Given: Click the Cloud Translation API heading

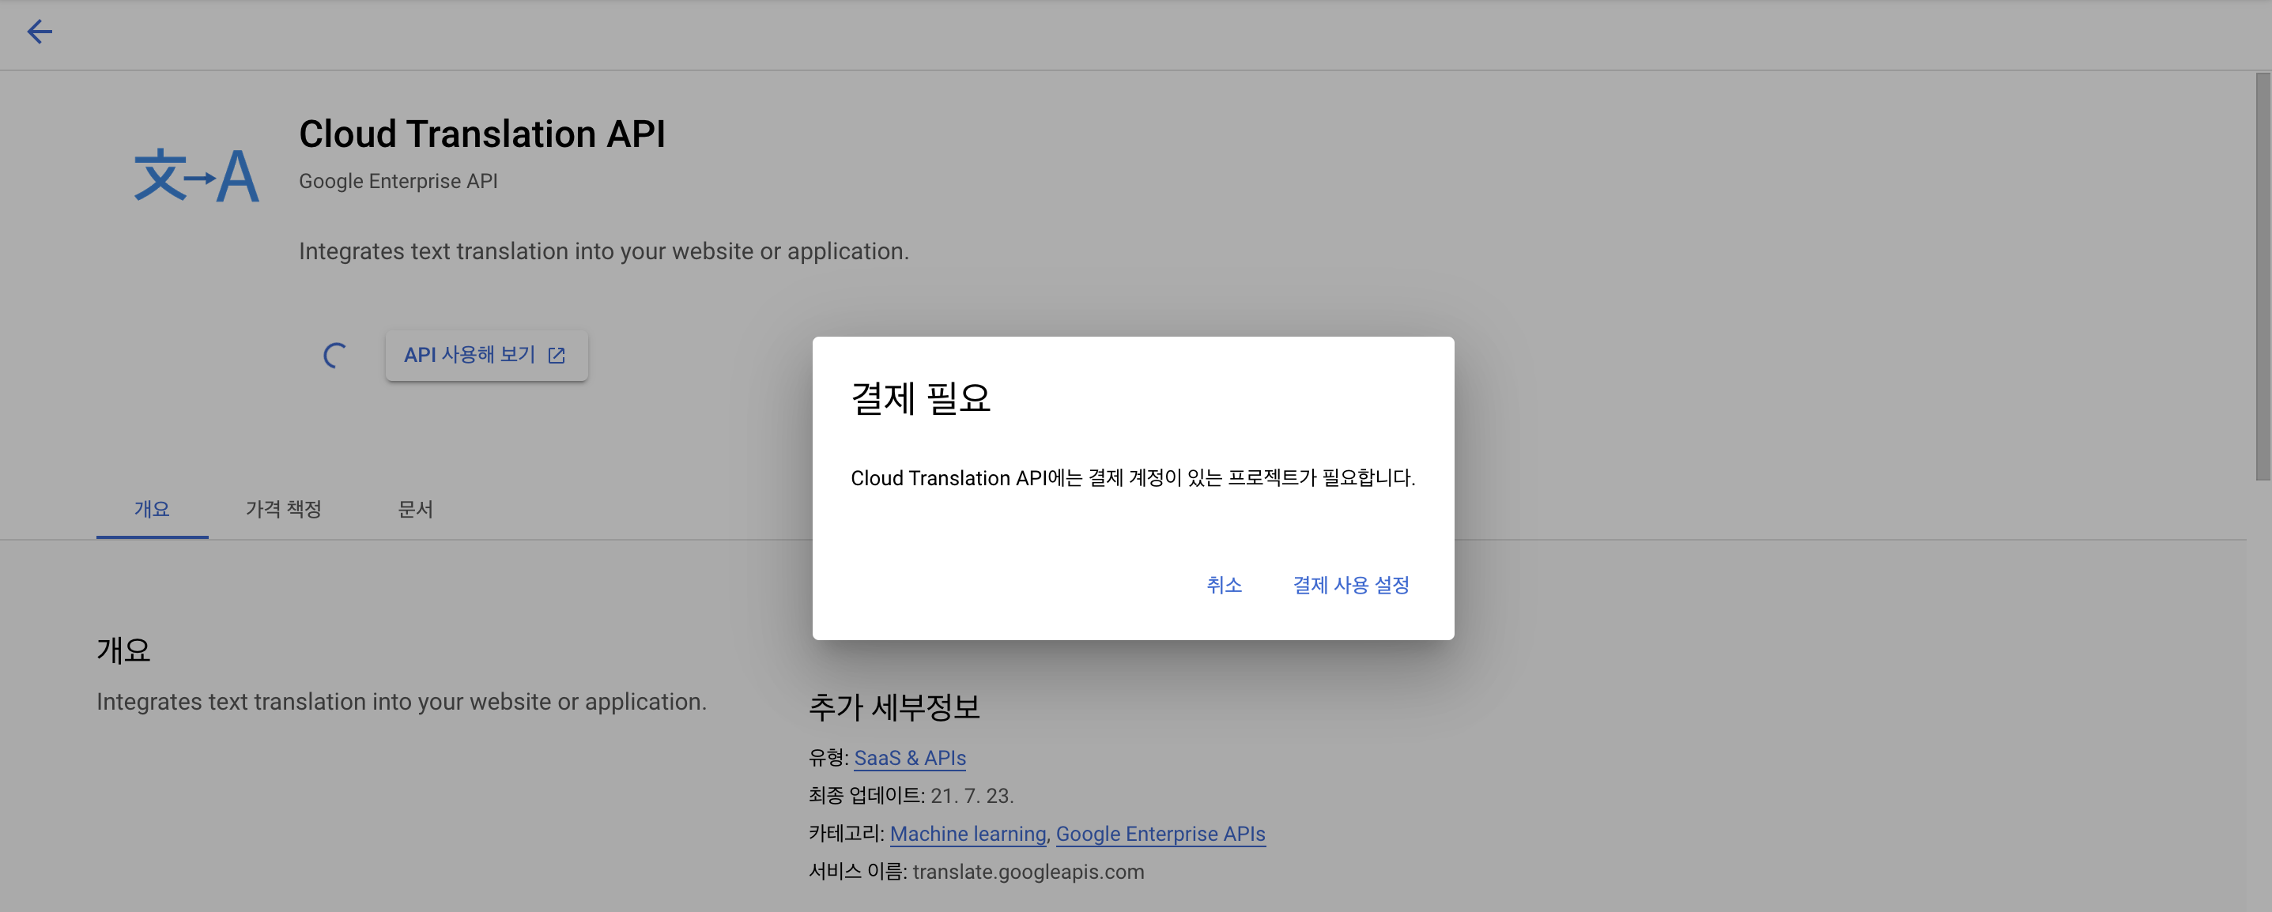Looking at the screenshot, I should click(x=481, y=134).
